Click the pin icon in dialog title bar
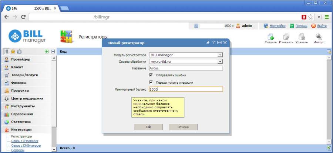 pos(208,43)
